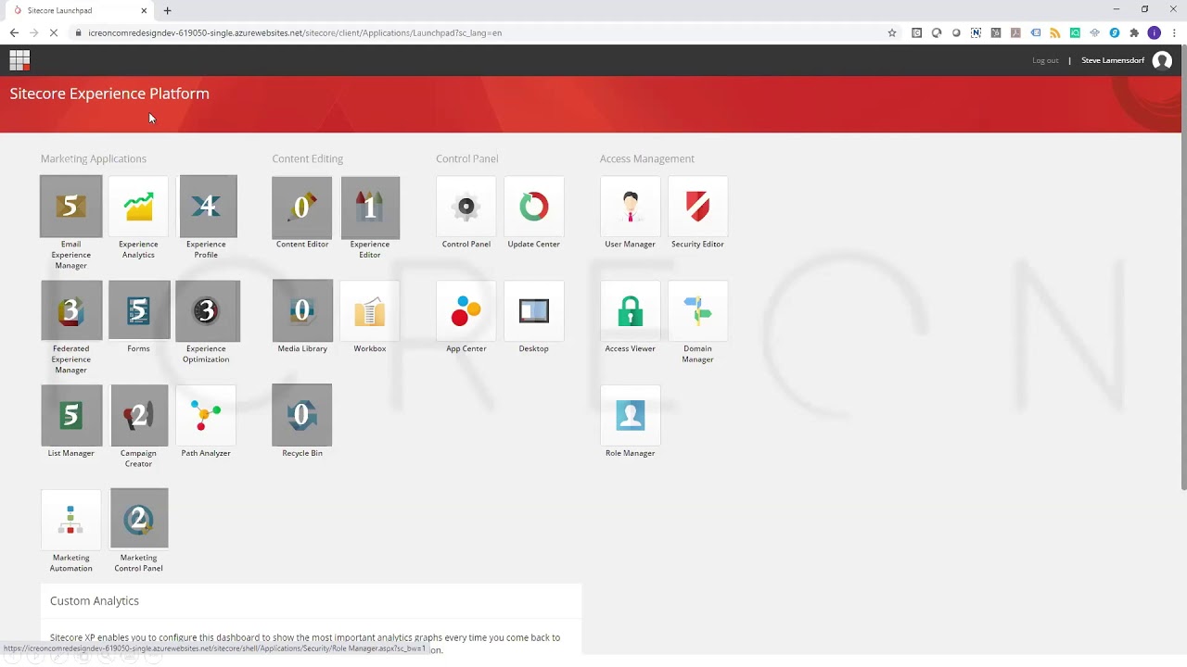Open the Workbox
Image resolution: width=1187 pixels, height=667 pixels.
coord(370,311)
